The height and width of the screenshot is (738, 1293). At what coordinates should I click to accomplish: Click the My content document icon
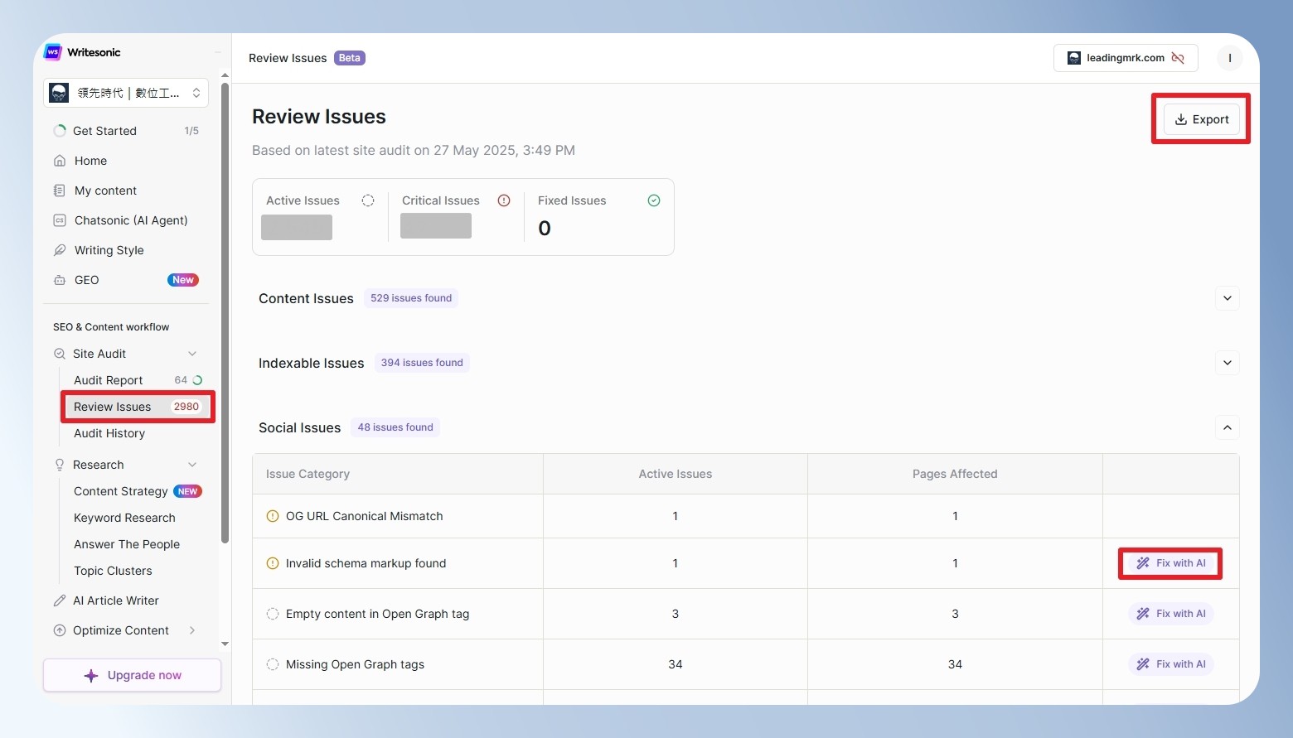tap(60, 191)
